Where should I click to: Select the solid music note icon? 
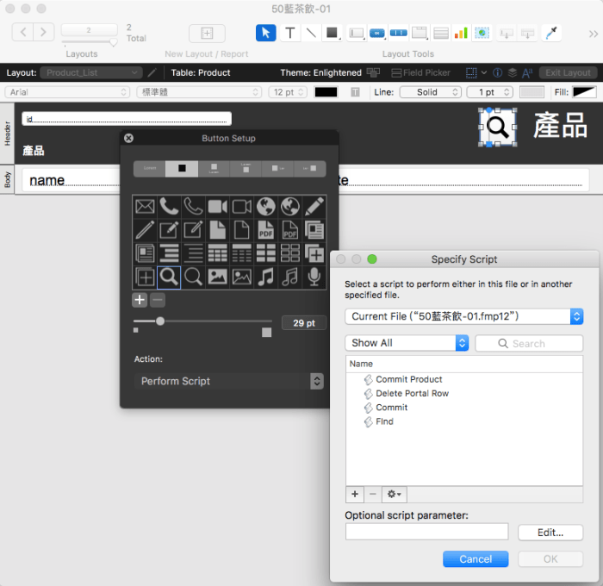(x=266, y=277)
